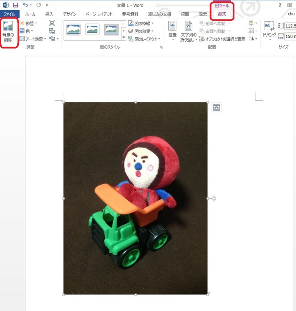The image size is (296, 311).
Task: Click the shape height field showing 112.5
Action: pos(291,26)
